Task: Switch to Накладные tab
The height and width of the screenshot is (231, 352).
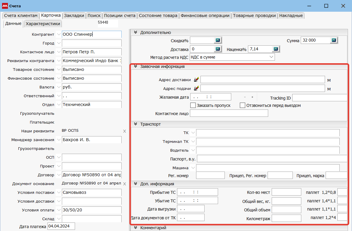Action: (291, 16)
